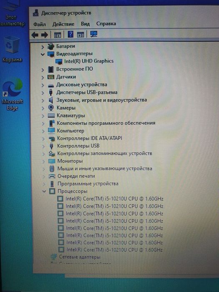Select the Диспетчеры USB-разъема connector icon
This screenshot has width=219, height=292.
[50, 93]
